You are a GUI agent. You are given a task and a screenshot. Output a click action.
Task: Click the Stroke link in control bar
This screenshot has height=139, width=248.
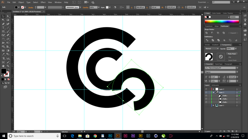pyautogui.click(x=31, y=7)
